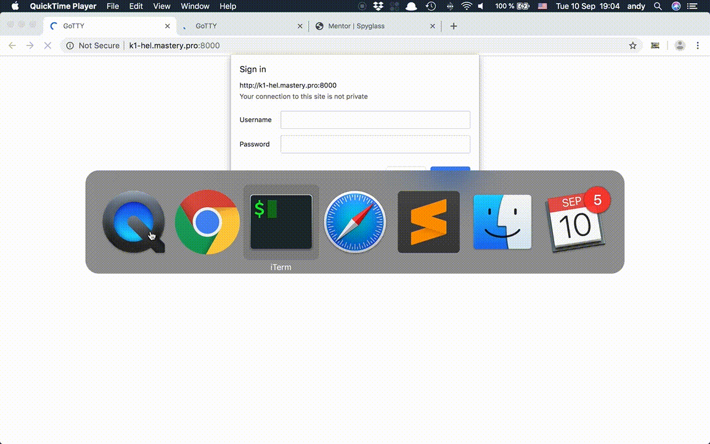Select QuickTime Player in the app switcher
The height and width of the screenshot is (444, 710).
tap(133, 222)
